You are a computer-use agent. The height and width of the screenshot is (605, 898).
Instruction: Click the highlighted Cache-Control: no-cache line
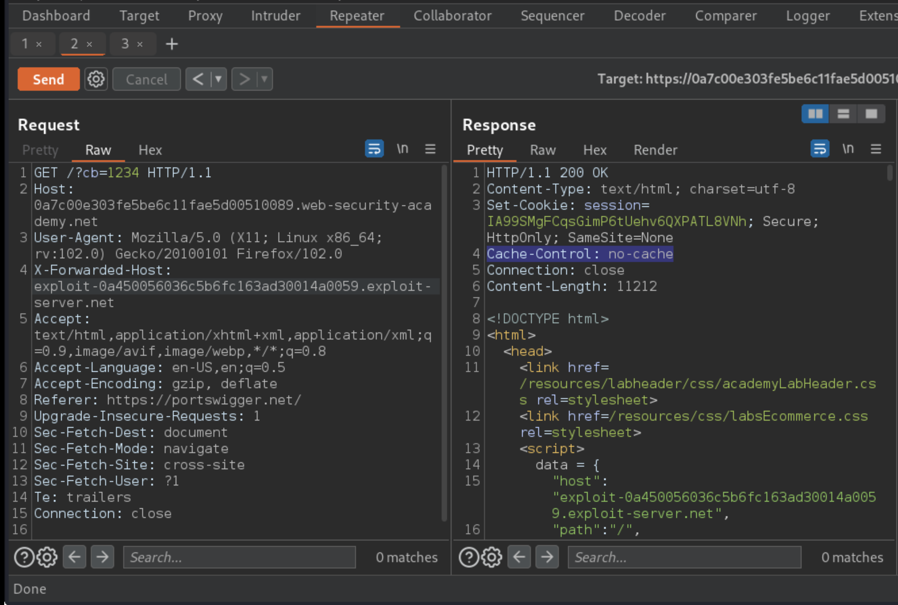point(580,254)
